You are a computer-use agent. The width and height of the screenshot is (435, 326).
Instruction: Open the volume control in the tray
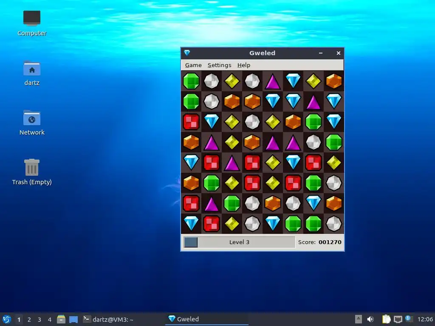point(370,319)
